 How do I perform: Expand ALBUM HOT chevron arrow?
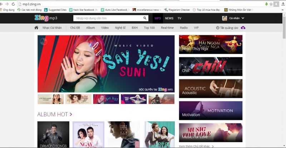coord(71,114)
